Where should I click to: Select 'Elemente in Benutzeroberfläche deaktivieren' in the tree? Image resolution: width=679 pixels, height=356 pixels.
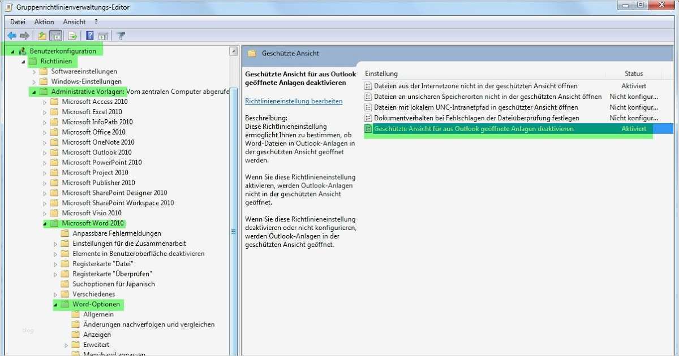[x=138, y=254]
